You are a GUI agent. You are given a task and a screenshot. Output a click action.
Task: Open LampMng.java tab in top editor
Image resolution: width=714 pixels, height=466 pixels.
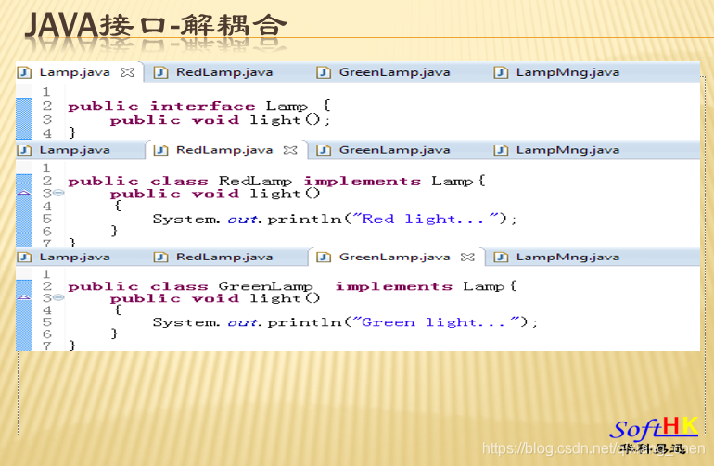(x=567, y=72)
